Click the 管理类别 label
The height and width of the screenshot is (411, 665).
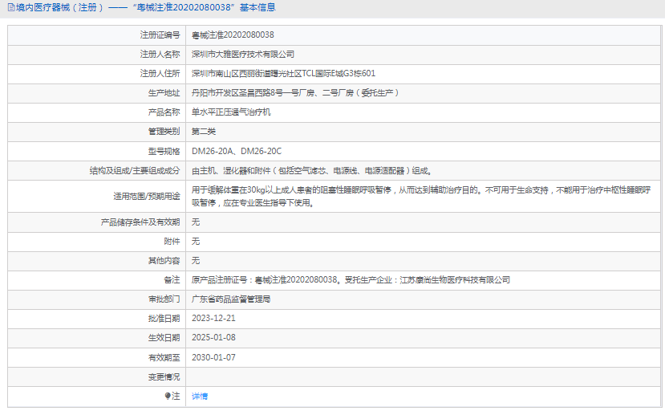pos(164,132)
